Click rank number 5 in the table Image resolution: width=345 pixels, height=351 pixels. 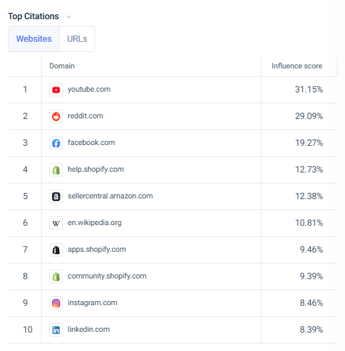click(x=25, y=196)
